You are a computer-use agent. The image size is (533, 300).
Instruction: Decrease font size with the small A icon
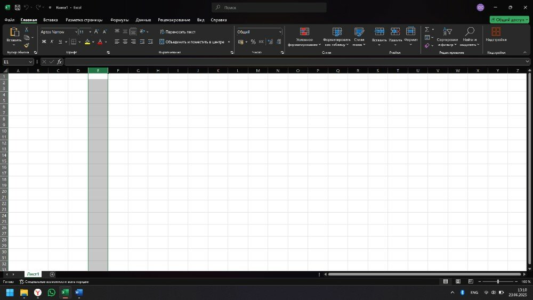tap(104, 31)
